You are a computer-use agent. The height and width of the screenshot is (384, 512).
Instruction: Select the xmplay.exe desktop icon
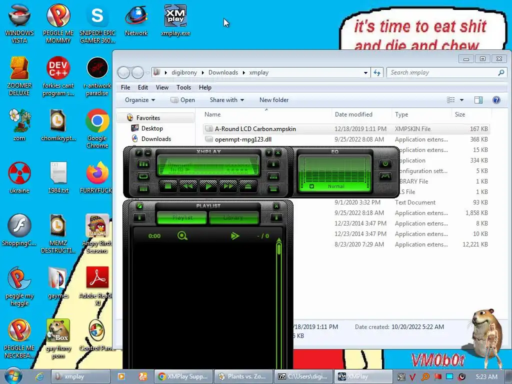pyautogui.click(x=175, y=20)
